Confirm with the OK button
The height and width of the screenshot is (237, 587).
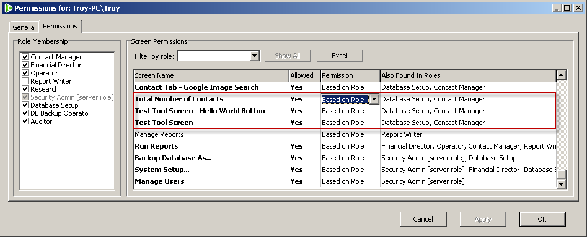[x=542, y=219]
